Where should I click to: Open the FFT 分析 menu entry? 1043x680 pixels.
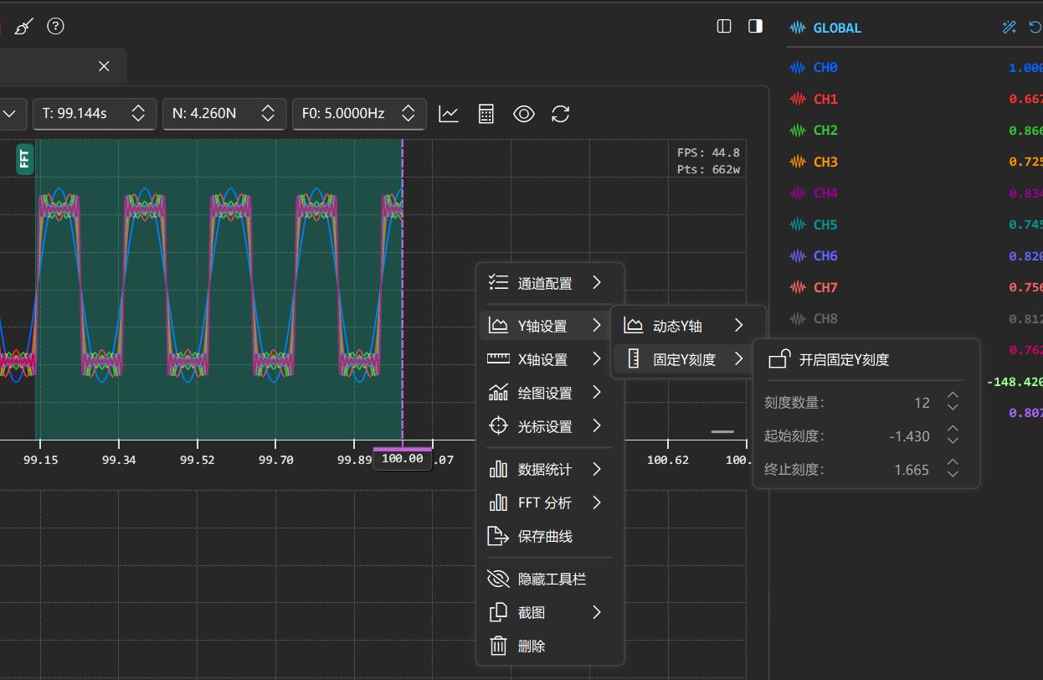550,503
